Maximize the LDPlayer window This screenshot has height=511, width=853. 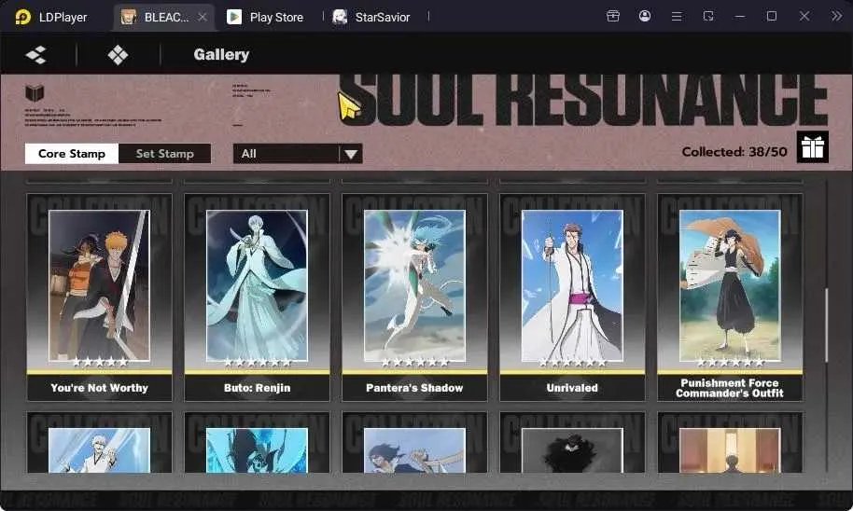point(772,16)
